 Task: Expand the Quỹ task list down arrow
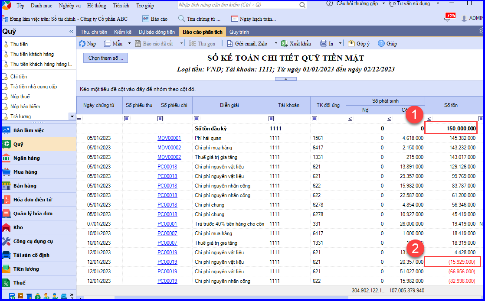pos(72,117)
